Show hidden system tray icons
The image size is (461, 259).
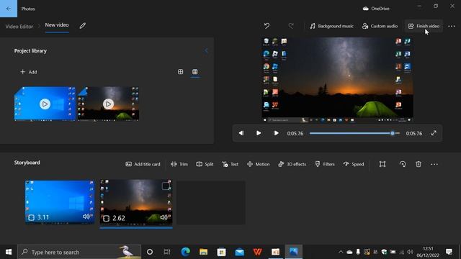tap(341, 252)
